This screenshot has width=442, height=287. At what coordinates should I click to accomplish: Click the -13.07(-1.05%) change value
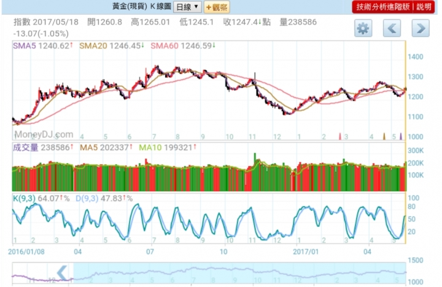point(41,34)
